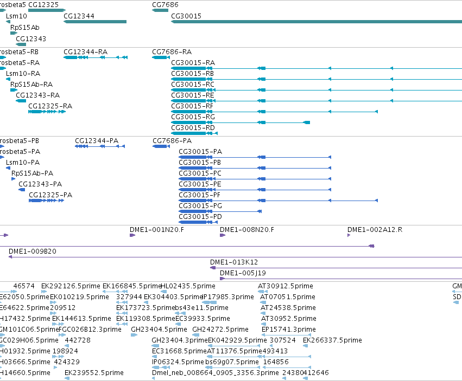The width and height of the screenshot is (462, 381).
Task: Select the CG30015-PA protein label
Action: pyautogui.click(x=200, y=152)
